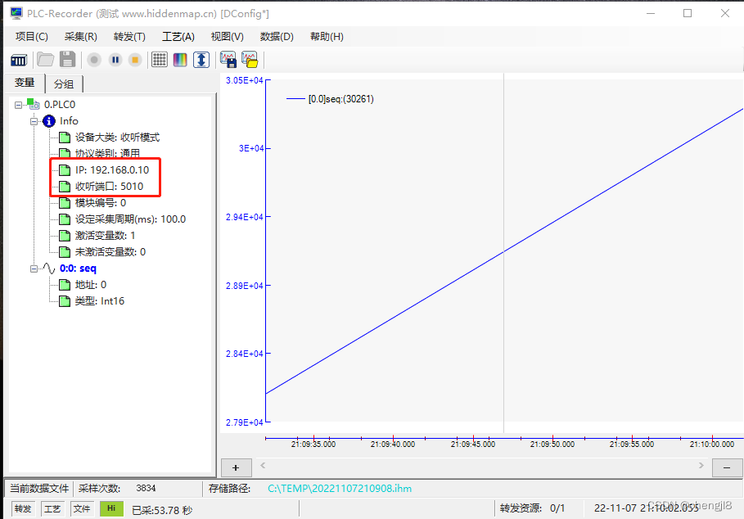Open the 数据(D) menu
Image resolution: width=744 pixels, height=519 pixels.
277,37
